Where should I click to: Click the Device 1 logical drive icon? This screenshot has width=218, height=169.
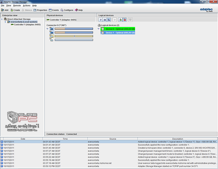pos(103,33)
